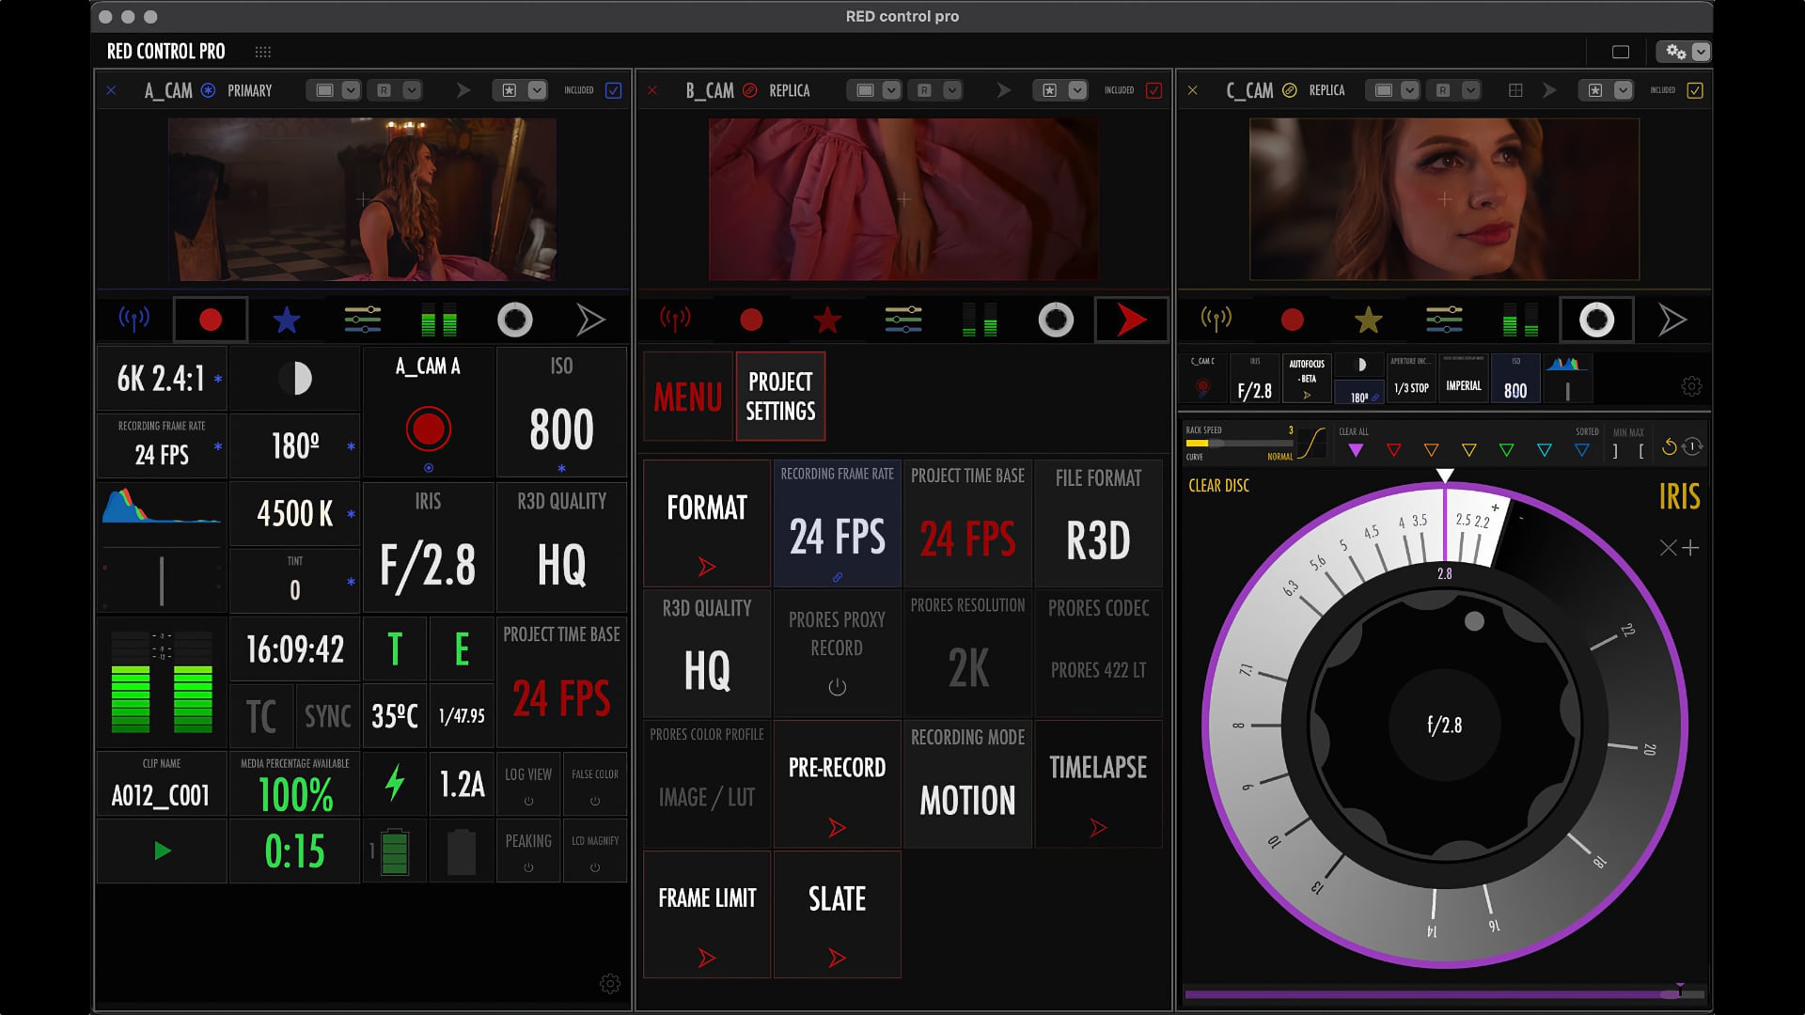The image size is (1805, 1015).
Task: Open B_CAM lens ring icon
Action: click(x=1056, y=320)
